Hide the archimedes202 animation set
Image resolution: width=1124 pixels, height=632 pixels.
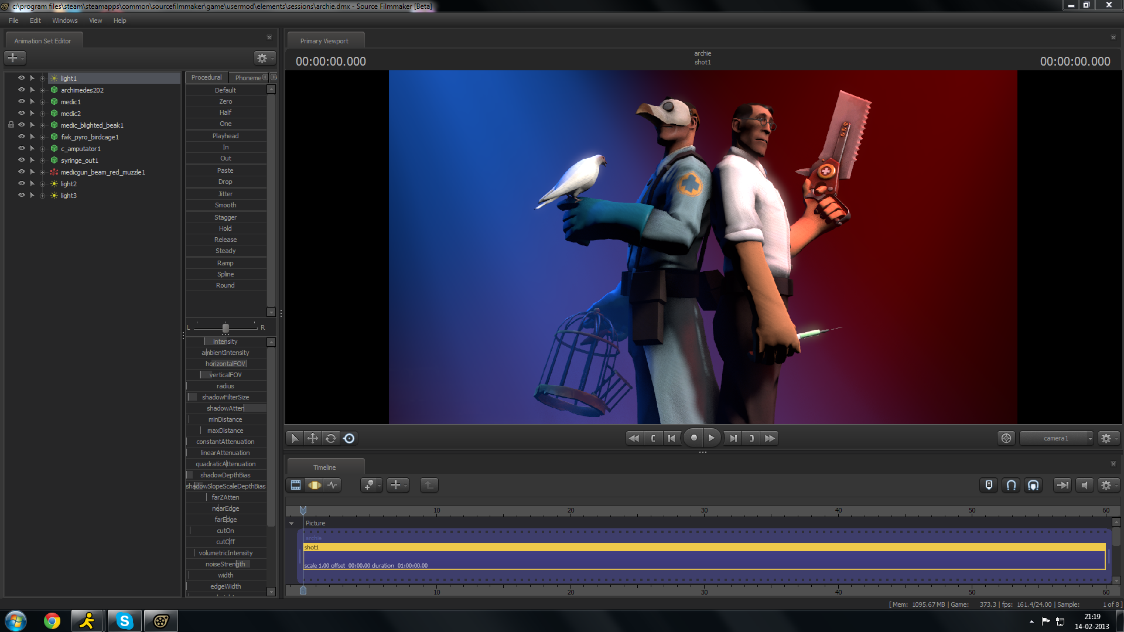[x=22, y=90]
